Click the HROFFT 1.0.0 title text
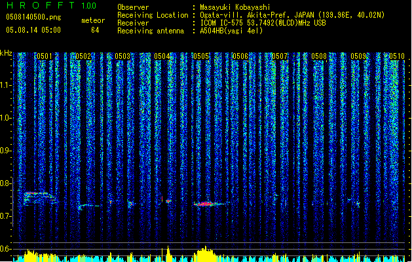The image size is (412, 262). (x=51, y=5)
